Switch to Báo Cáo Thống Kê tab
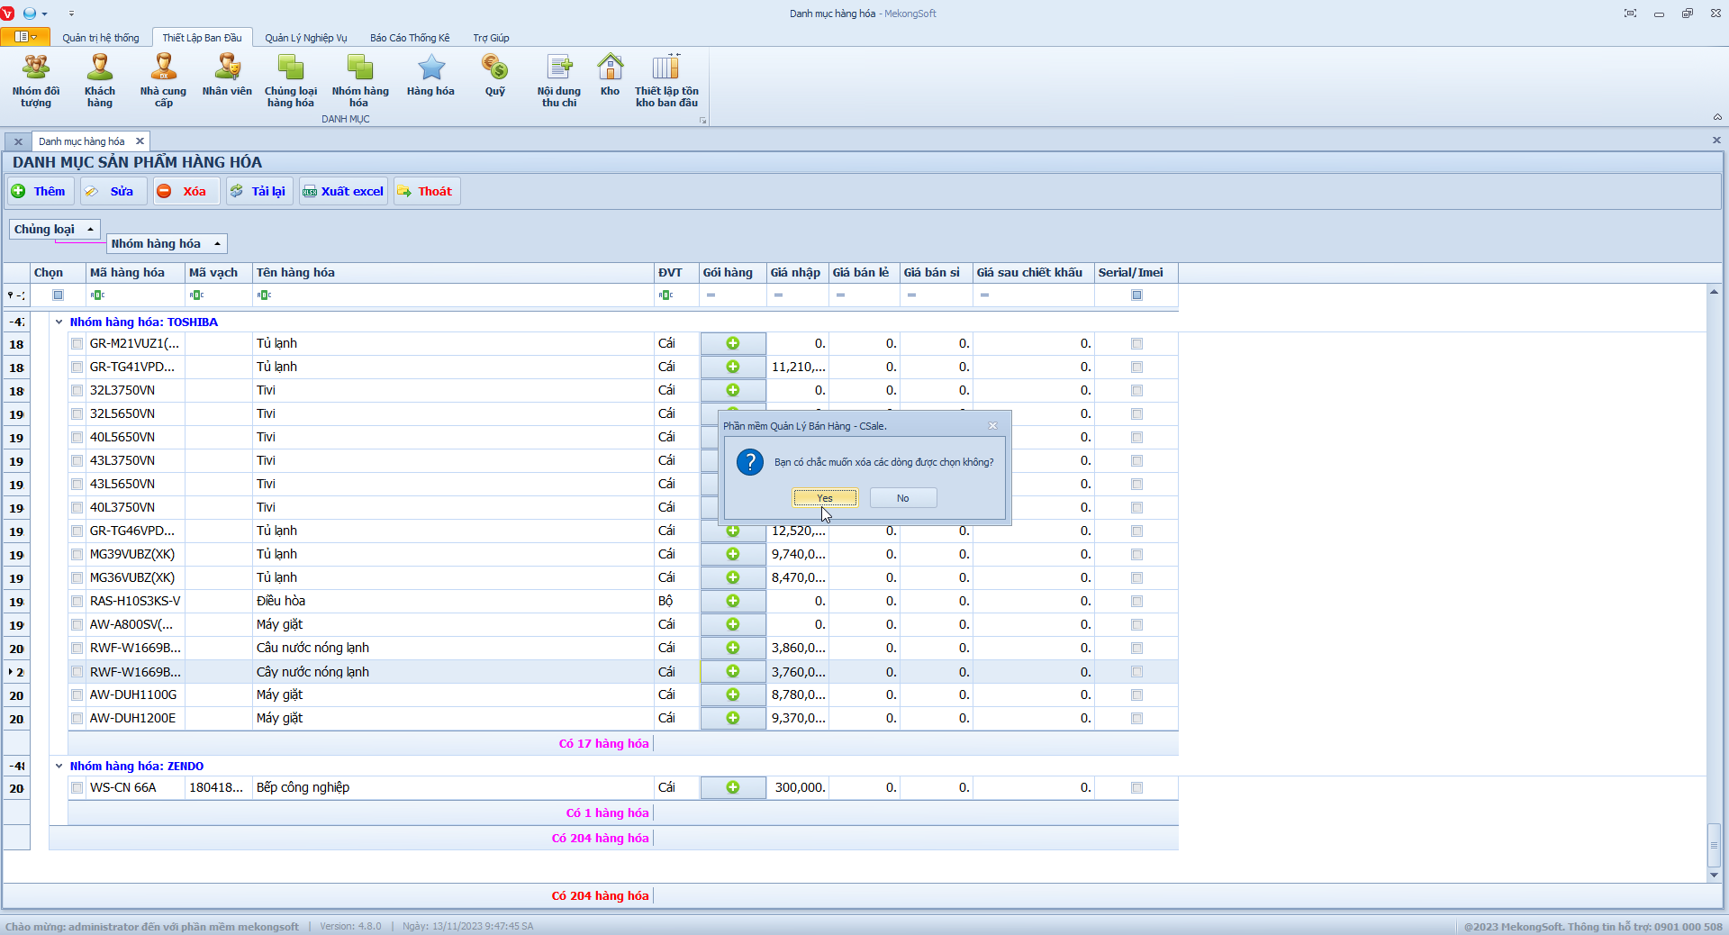Viewport: 1729px width, 935px height. [409, 38]
